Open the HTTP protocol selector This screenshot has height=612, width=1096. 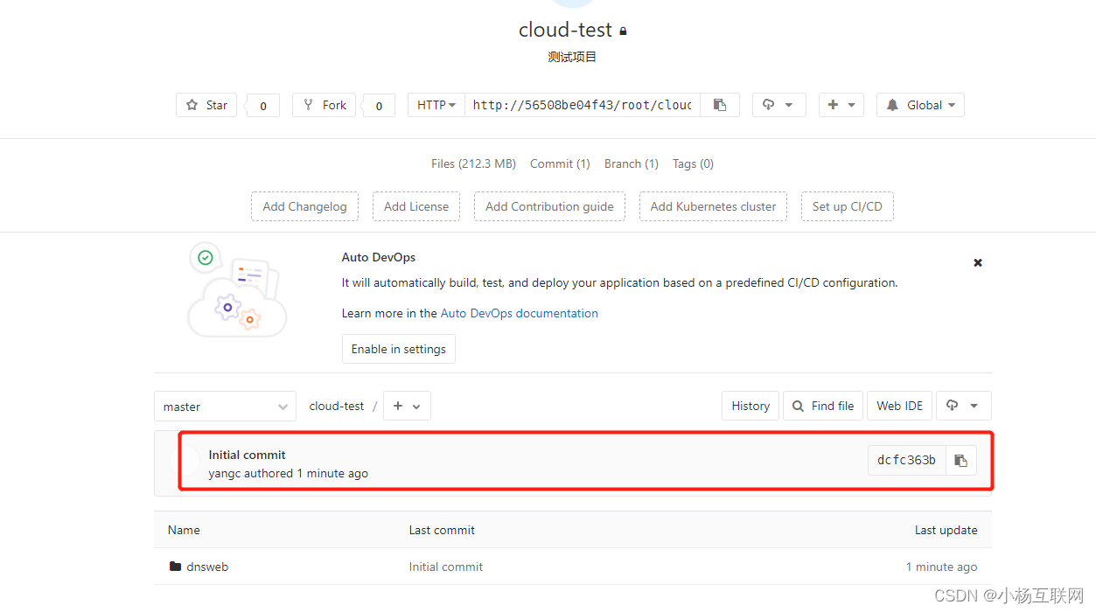pos(435,104)
